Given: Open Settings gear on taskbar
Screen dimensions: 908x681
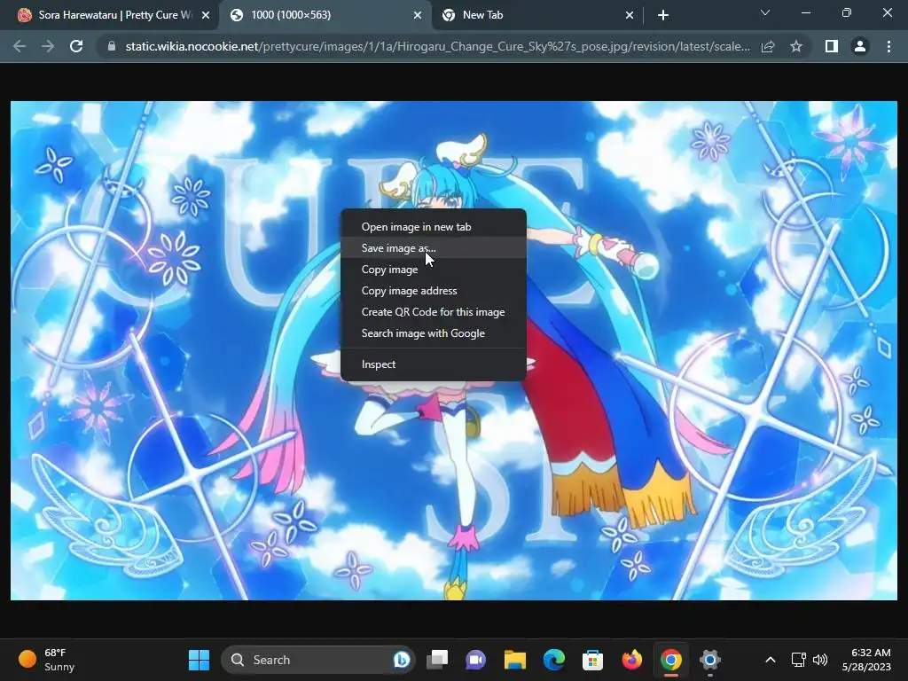Looking at the screenshot, I should (x=709, y=660).
